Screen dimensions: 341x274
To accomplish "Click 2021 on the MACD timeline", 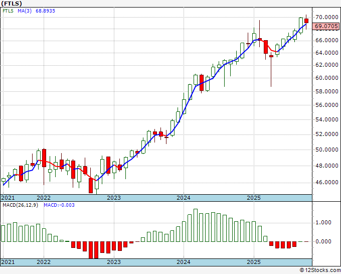I will (x=8, y=262).
